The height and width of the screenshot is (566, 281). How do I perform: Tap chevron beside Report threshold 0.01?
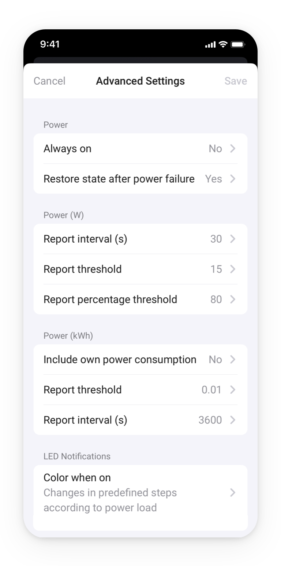tap(233, 390)
